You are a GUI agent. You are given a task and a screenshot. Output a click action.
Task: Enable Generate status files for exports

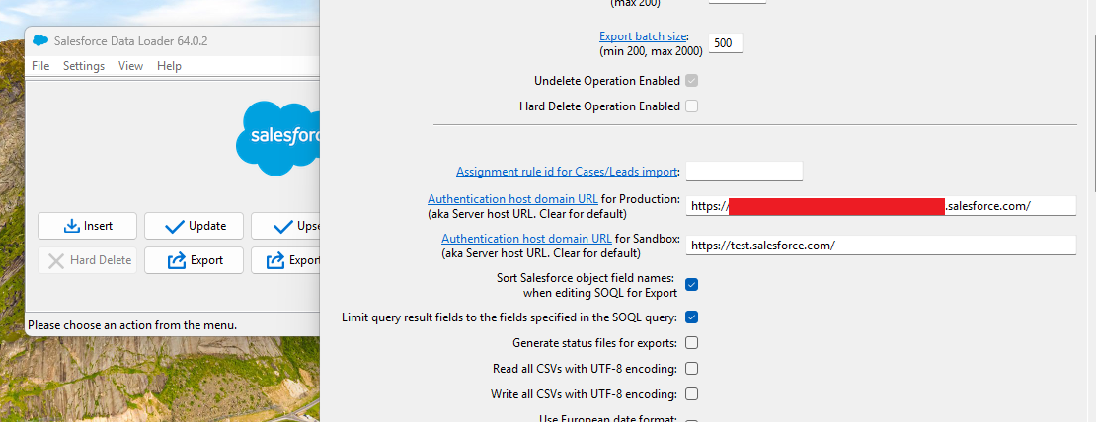(691, 342)
